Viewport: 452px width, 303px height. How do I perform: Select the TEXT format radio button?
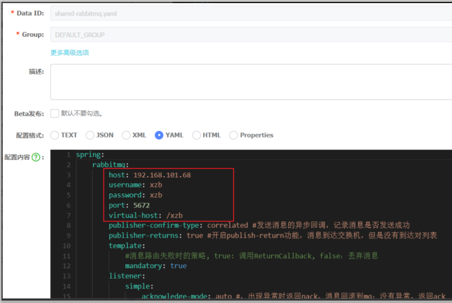tap(55, 135)
